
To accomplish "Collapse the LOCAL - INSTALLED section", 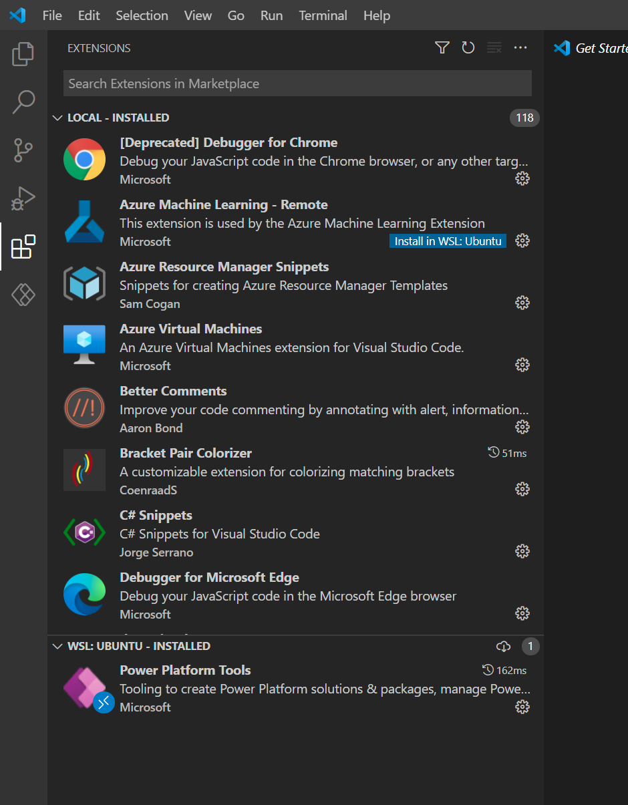I will click(x=57, y=118).
